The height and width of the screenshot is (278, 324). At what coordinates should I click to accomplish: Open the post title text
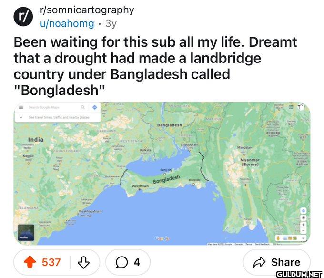(x=155, y=66)
